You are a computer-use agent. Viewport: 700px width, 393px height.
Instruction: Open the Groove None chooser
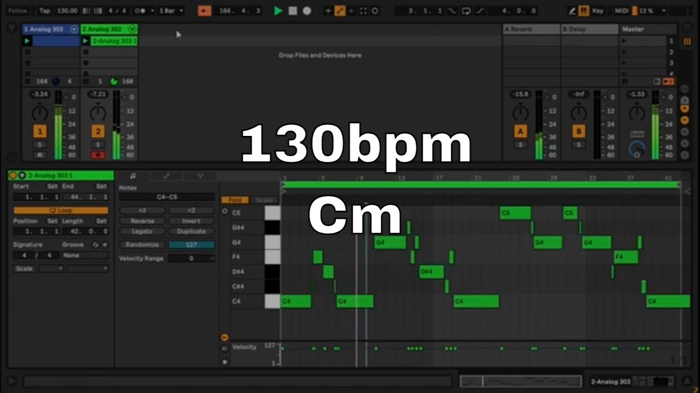click(84, 255)
